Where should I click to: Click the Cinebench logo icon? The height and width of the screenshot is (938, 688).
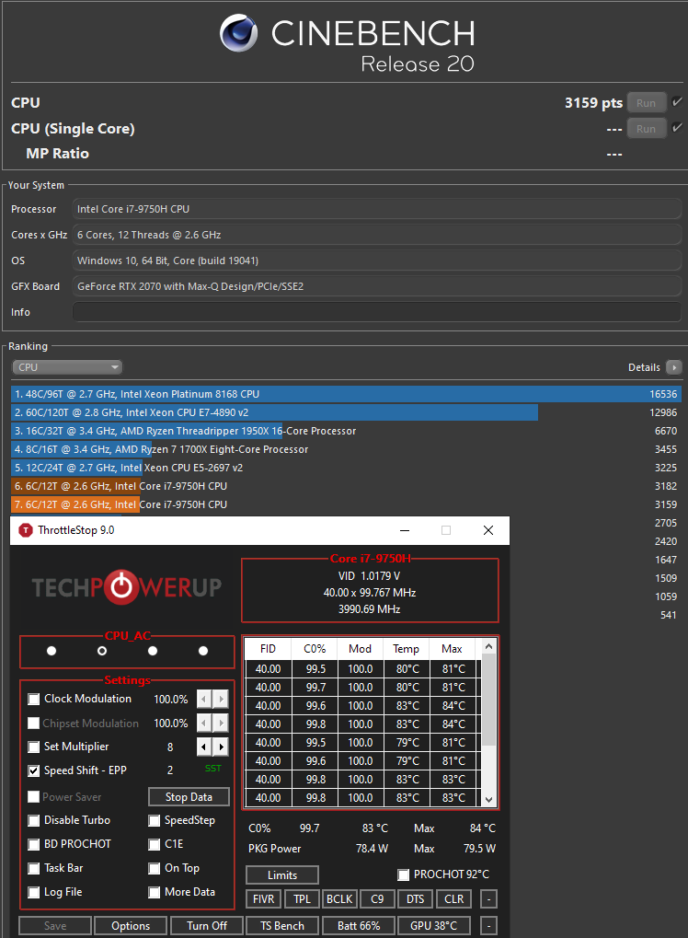coord(238,33)
